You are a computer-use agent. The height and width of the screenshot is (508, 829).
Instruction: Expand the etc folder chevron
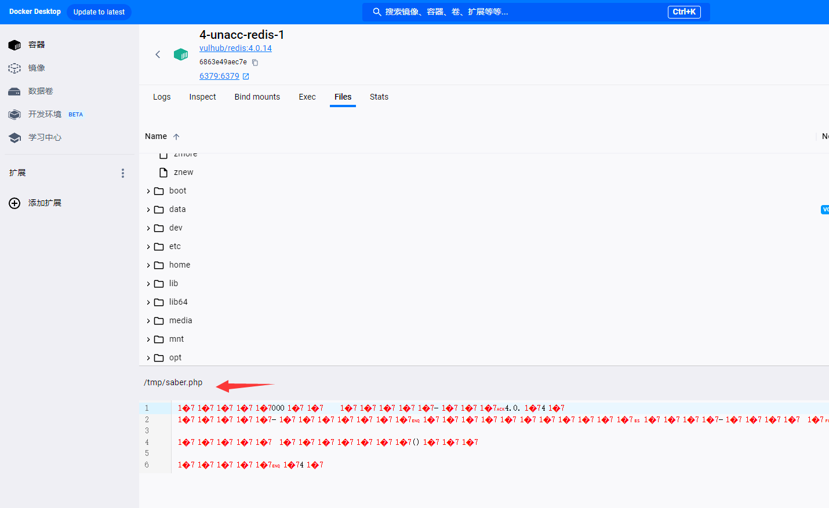[148, 247]
